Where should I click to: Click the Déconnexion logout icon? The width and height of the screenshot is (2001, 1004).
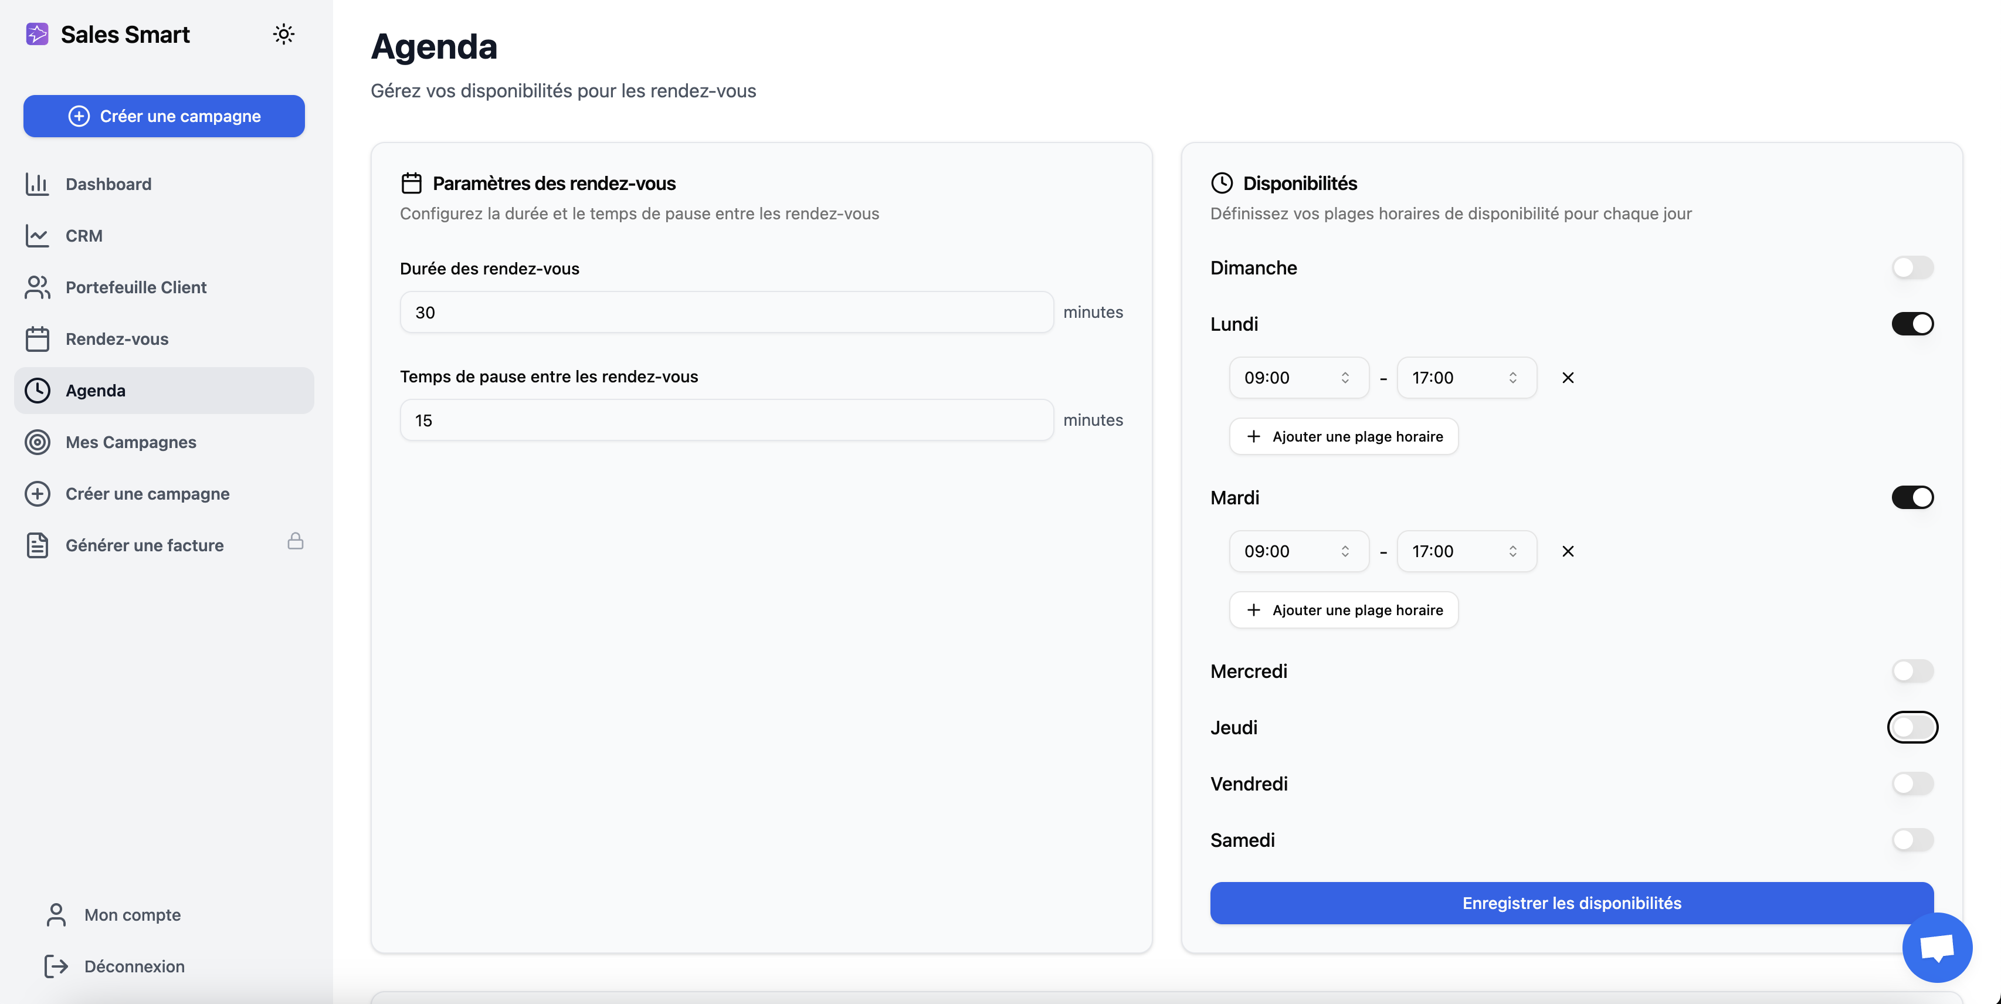[56, 966]
